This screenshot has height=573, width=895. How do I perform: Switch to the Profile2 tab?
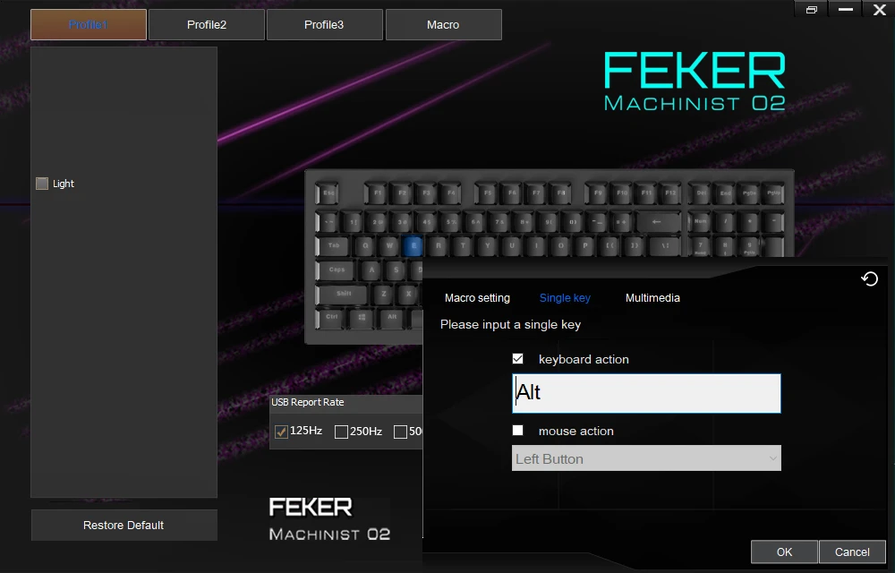pyautogui.click(x=207, y=24)
